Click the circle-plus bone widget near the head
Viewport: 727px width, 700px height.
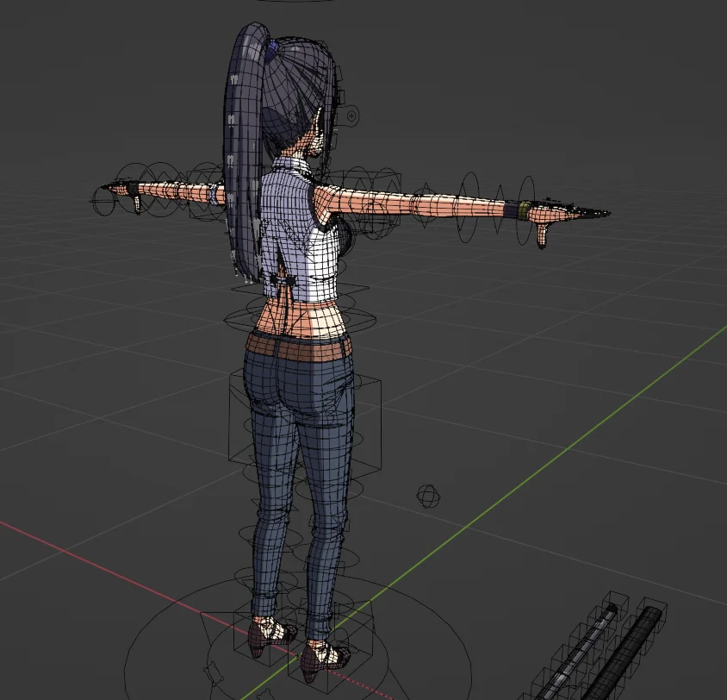[x=351, y=115]
